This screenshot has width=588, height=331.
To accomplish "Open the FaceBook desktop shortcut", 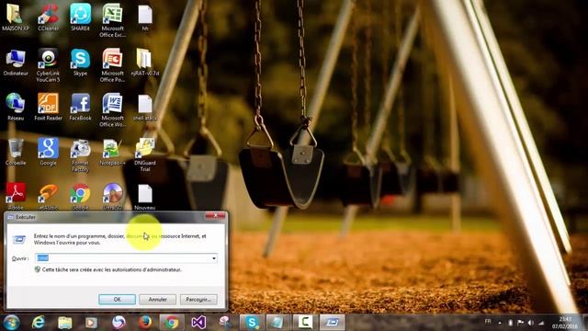I will pos(80,107).
